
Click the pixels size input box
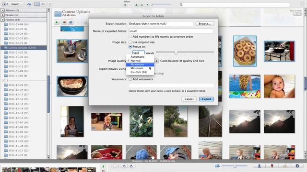tap(139, 53)
